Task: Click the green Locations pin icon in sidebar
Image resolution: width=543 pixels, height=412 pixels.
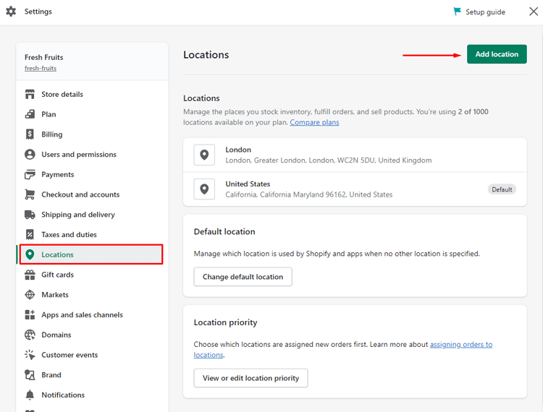Action: [30, 254]
